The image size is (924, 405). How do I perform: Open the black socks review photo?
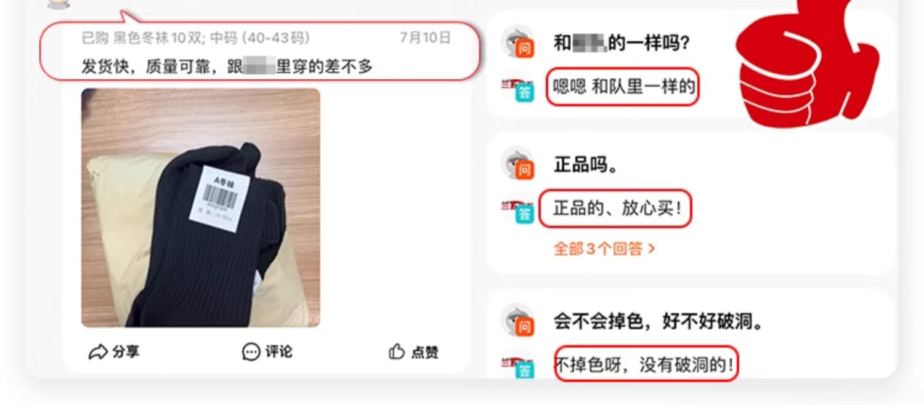(201, 207)
